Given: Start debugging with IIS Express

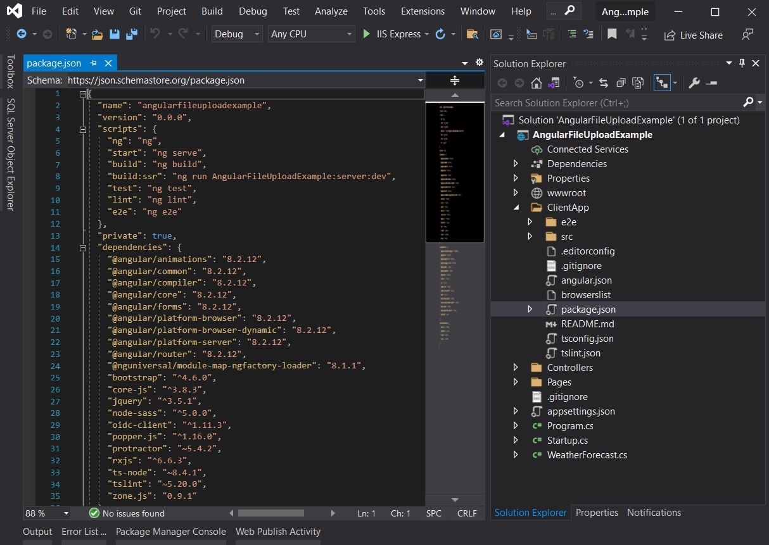Looking at the screenshot, I should pyautogui.click(x=365, y=34).
